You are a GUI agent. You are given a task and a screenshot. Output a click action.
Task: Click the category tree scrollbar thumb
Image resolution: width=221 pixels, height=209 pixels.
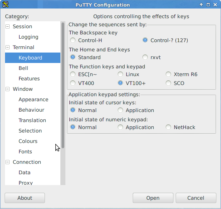point(63,85)
